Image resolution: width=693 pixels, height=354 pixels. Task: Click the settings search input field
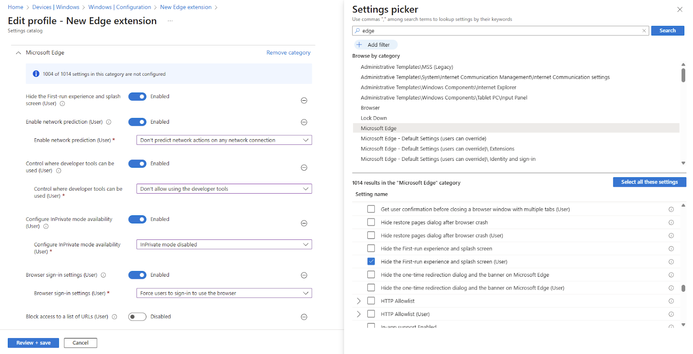(500, 31)
